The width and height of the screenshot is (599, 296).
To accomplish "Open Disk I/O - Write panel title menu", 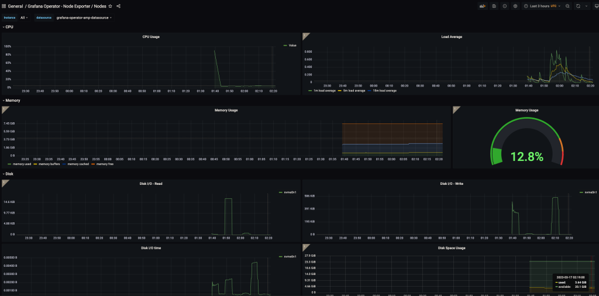I will 452,183.
